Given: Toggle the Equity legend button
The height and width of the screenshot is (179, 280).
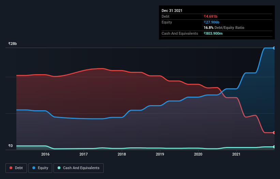Looking at the screenshot, I should click(40, 168).
